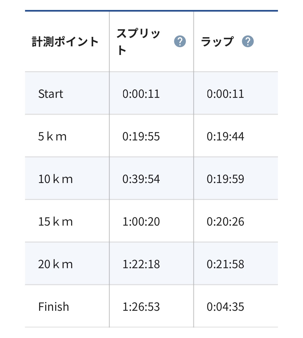303x338 pixels.
Task: Select the 15km split time 1:00:20
Action: click(x=141, y=222)
